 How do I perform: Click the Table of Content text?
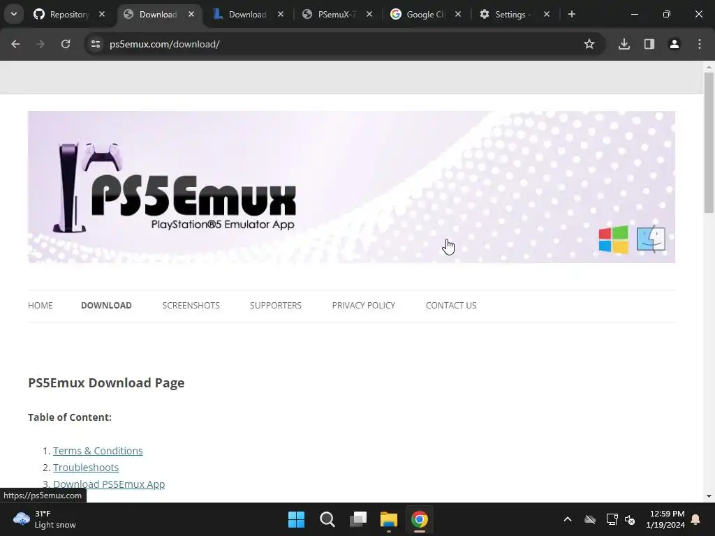(x=70, y=417)
